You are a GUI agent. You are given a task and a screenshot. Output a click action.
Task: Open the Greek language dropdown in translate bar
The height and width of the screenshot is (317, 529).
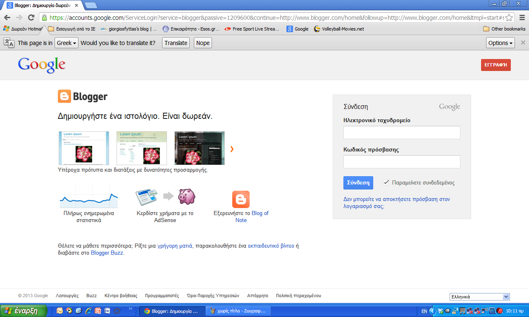point(67,43)
